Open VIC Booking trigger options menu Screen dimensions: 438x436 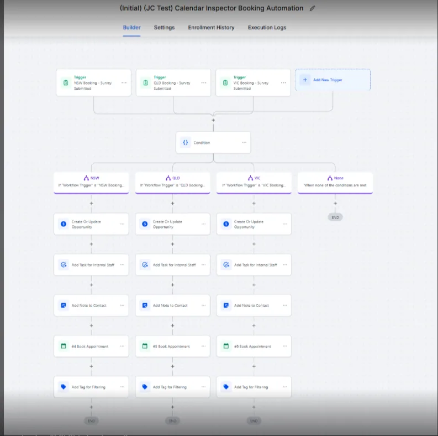(x=283, y=82)
